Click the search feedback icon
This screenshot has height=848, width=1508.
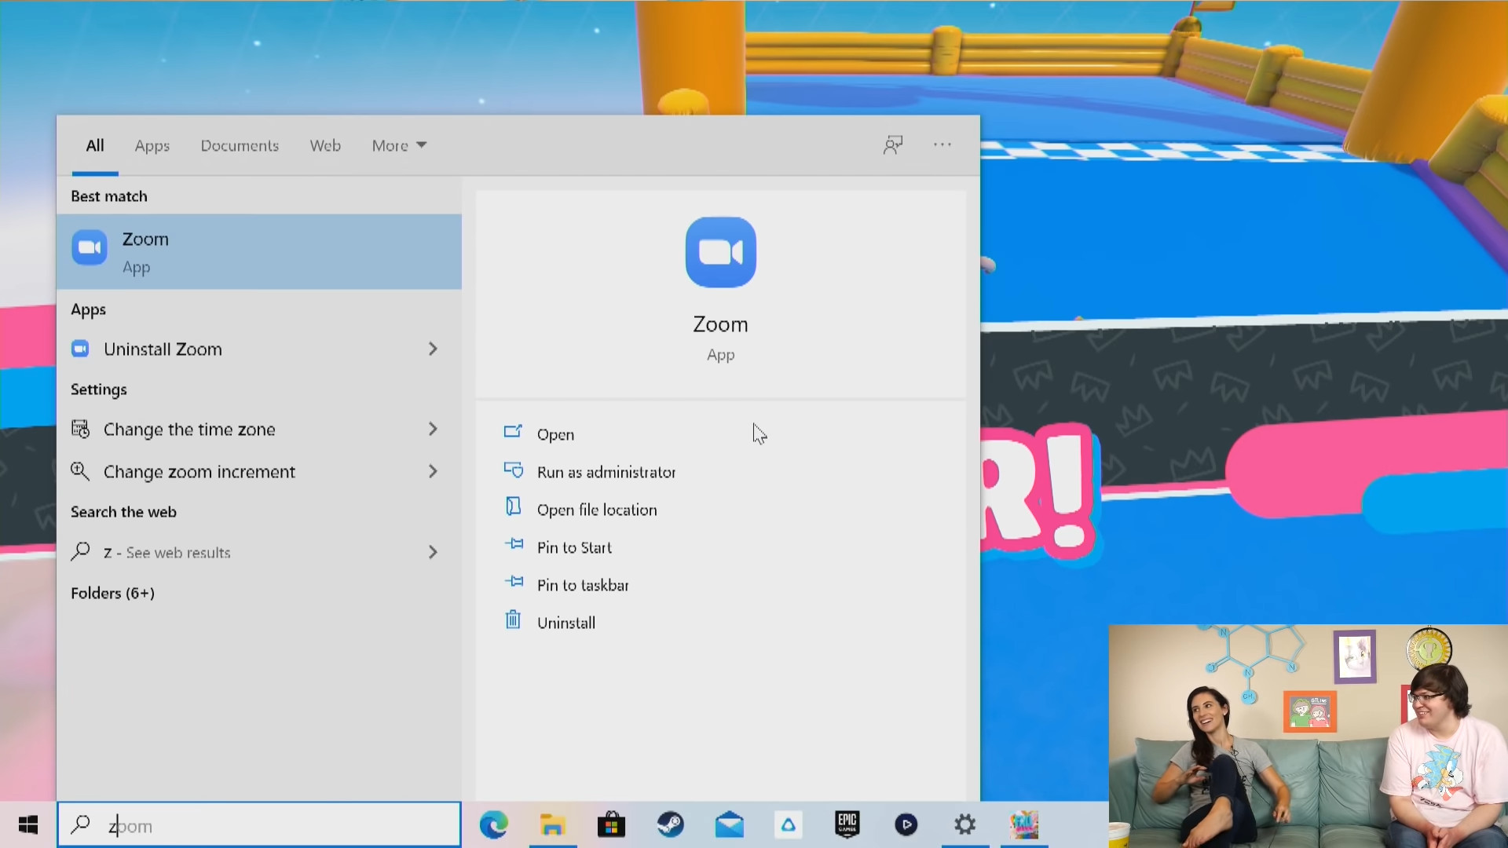(x=893, y=144)
